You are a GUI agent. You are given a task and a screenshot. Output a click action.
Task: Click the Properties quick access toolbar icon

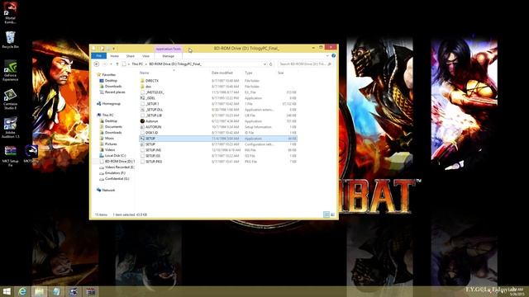coord(102,49)
